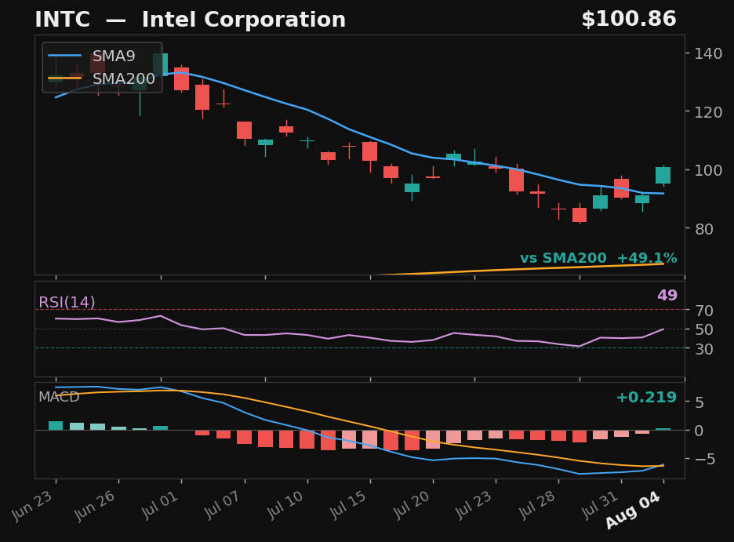The height and width of the screenshot is (542, 734).
Task: Click the Jul 10 date label
Action: (285, 505)
